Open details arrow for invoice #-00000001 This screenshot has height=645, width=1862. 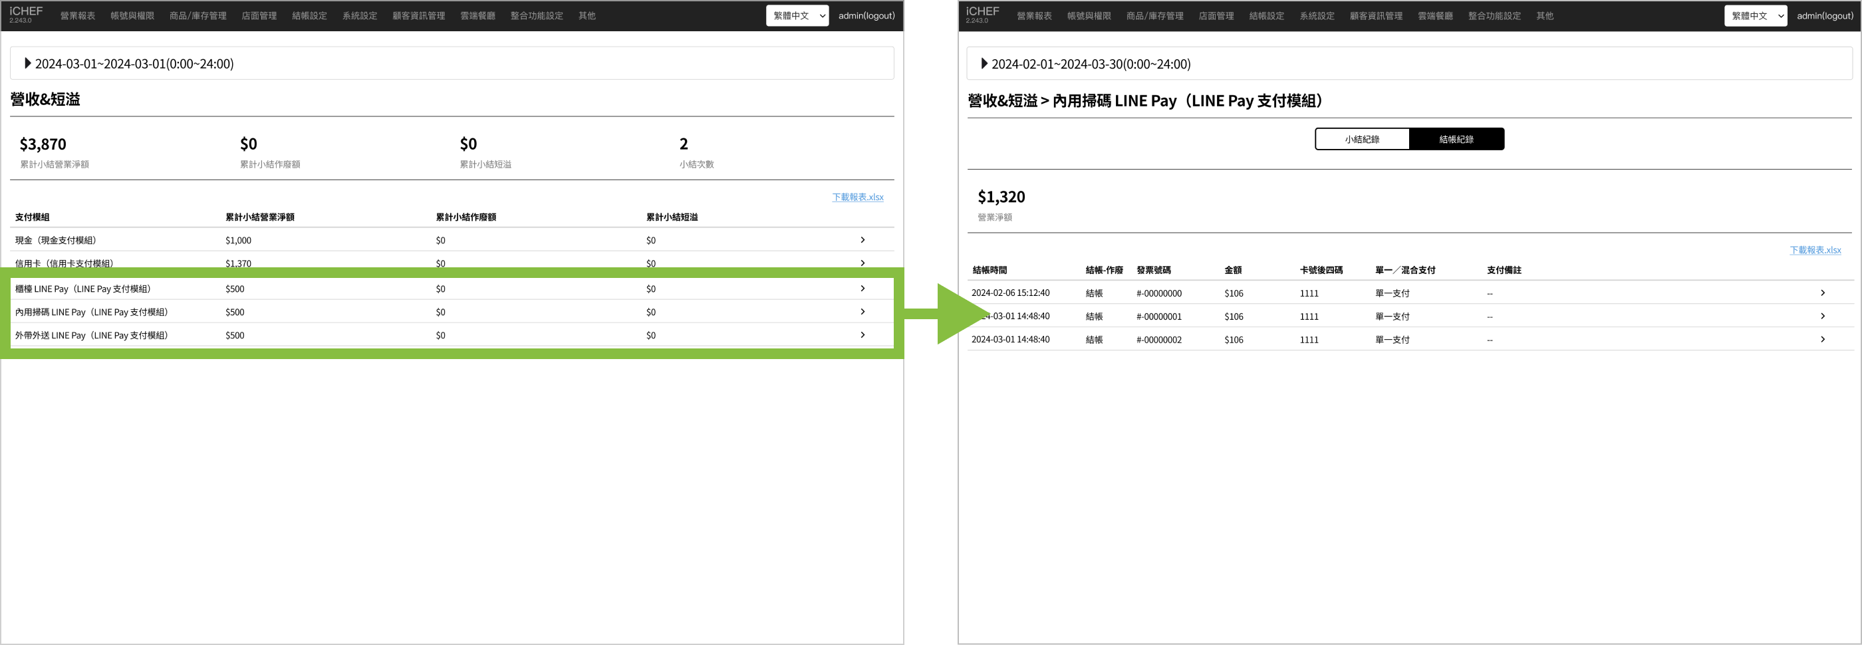click(1821, 316)
